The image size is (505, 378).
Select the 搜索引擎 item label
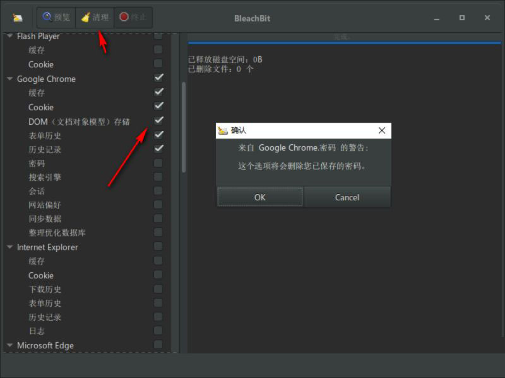pyautogui.click(x=45, y=178)
